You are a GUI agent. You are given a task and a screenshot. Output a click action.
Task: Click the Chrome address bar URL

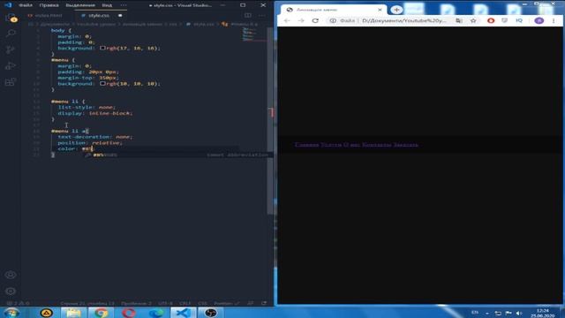coord(404,21)
